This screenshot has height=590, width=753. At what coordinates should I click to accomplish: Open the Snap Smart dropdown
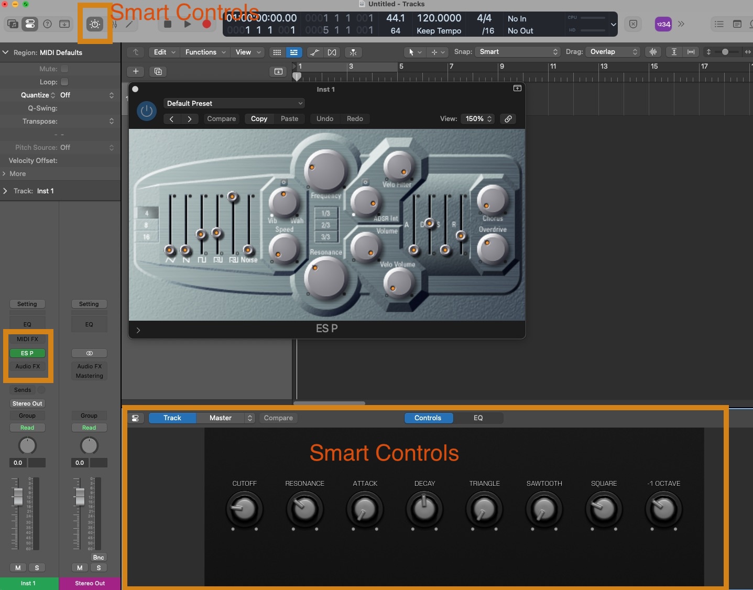(x=518, y=52)
